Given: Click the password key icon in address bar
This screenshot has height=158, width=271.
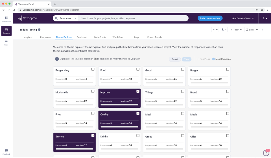Looking at the screenshot, I should point(257,10).
